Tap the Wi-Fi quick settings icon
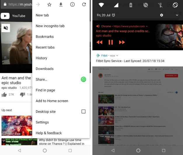Viewport: 183px width, 155px height. [x=101, y=5]
